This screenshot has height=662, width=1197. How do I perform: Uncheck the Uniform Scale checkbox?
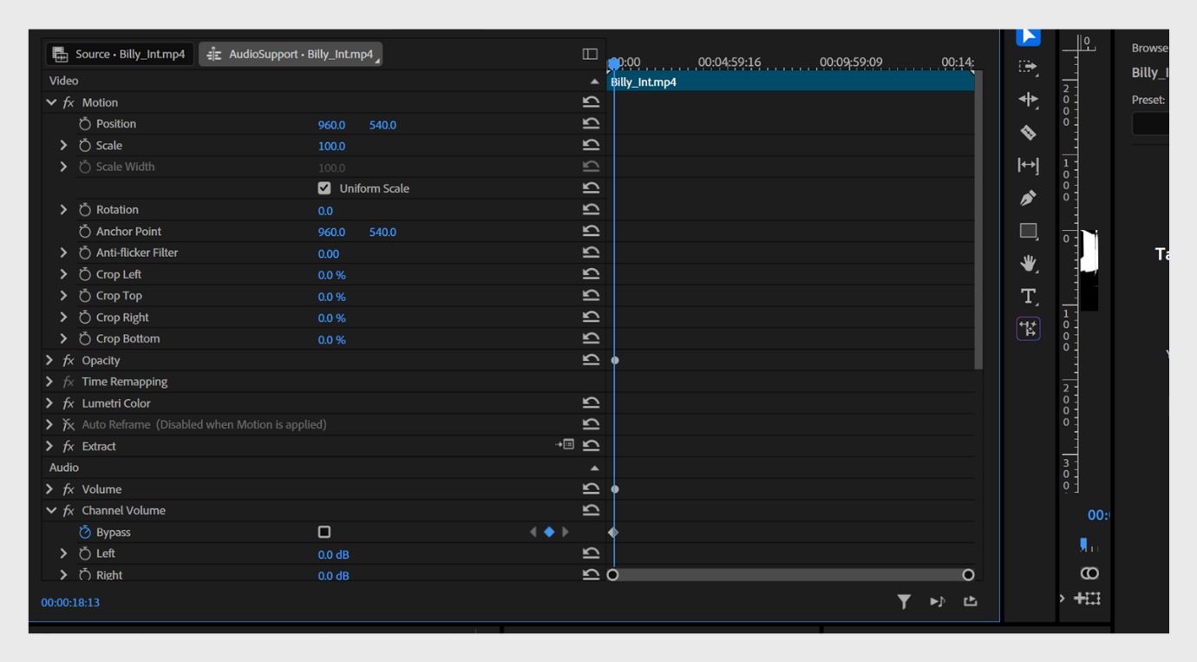(324, 187)
